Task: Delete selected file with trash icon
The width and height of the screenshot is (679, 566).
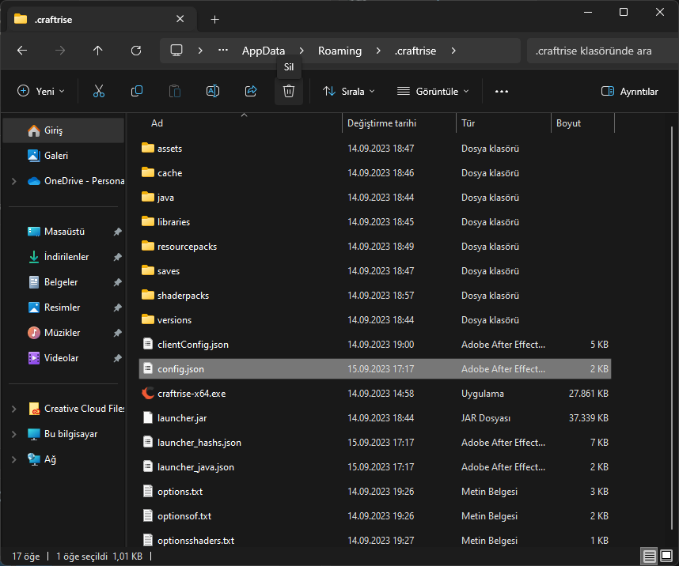Action: click(289, 91)
